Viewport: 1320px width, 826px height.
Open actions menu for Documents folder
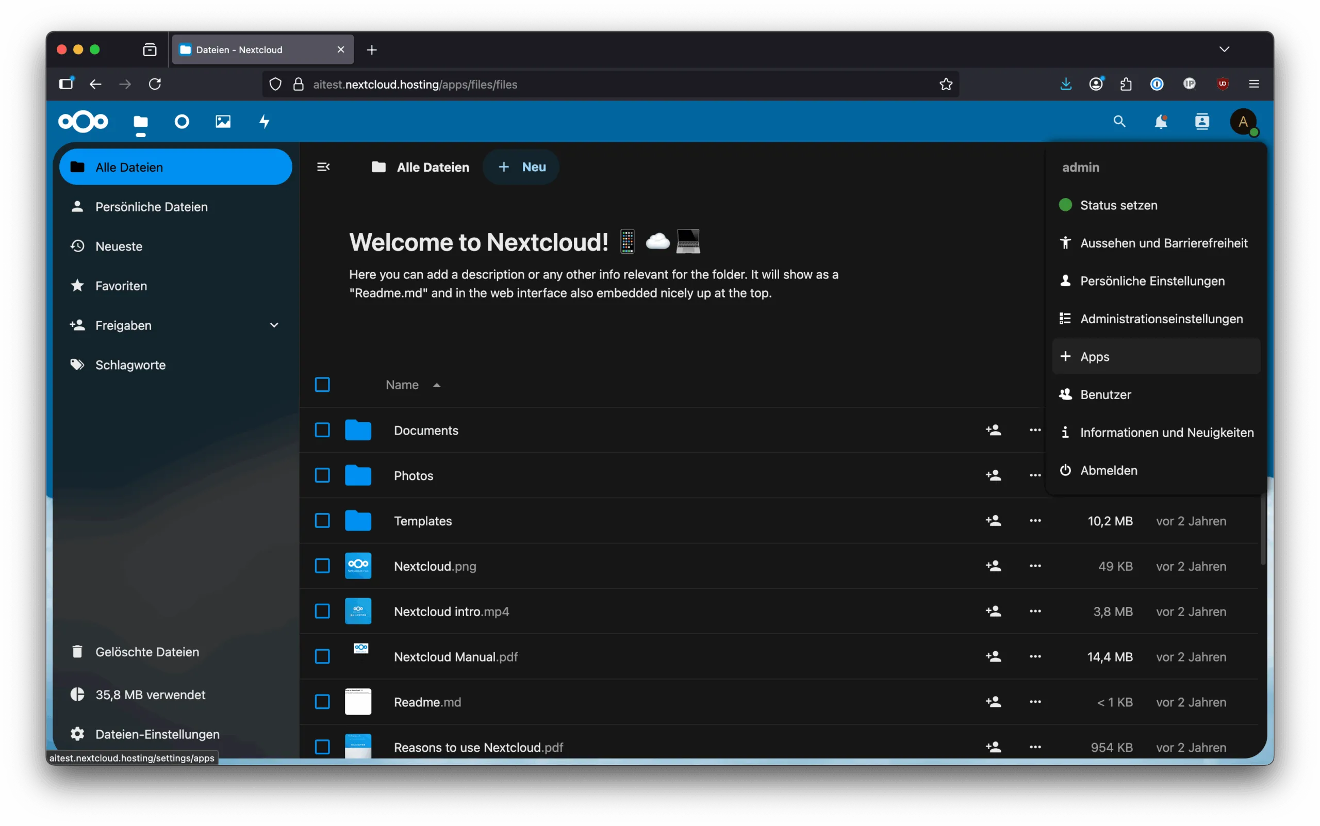tap(1035, 431)
